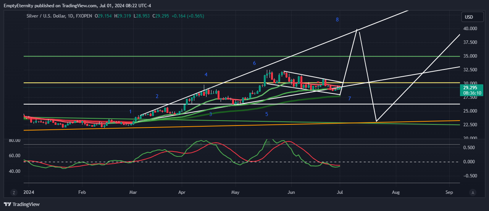Select the blue wave label 8
This screenshot has height=211, width=489.
pyautogui.click(x=337, y=19)
